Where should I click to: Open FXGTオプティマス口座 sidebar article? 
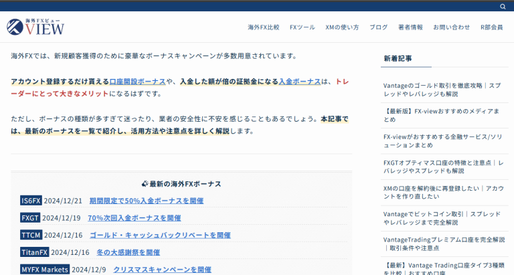pos(442,166)
